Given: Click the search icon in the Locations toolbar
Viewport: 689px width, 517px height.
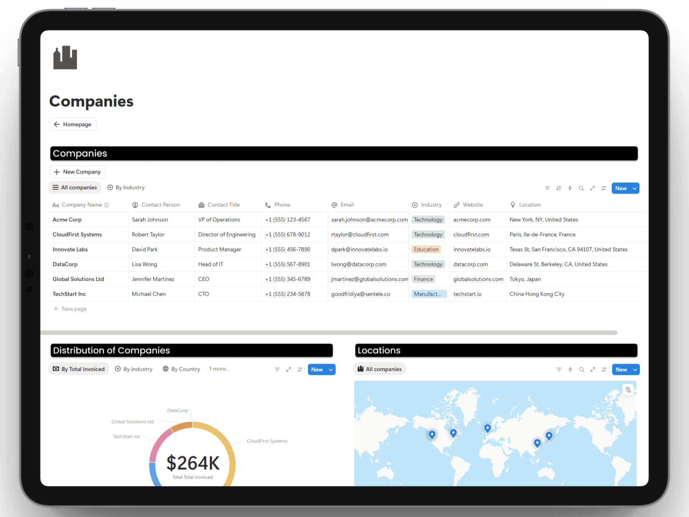Looking at the screenshot, I should pyautogui.click(x=581, y=369).
